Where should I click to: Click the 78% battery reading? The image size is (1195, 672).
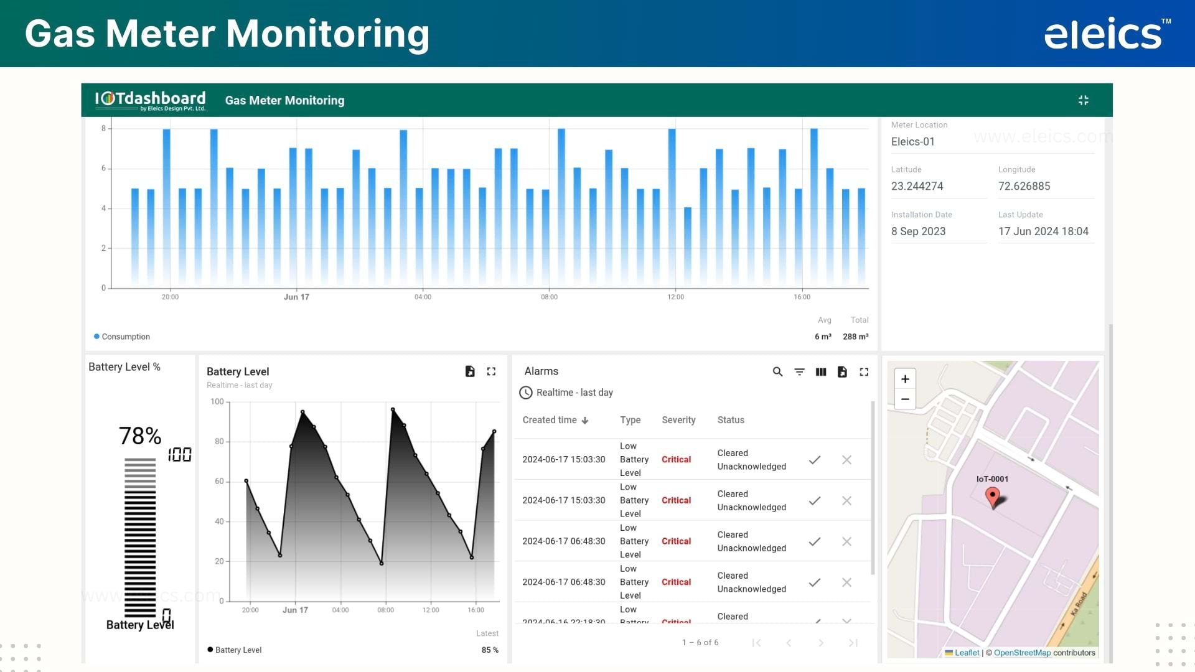140,436
